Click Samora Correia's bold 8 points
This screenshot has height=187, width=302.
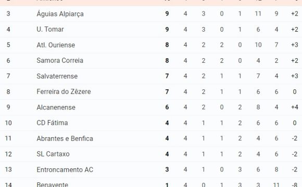coord(167,61)
